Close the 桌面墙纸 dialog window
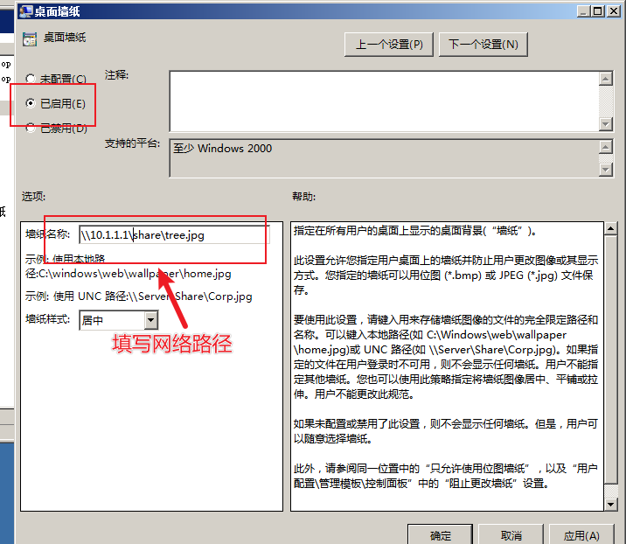Screen dimensions: 626x544 point(613,11)
